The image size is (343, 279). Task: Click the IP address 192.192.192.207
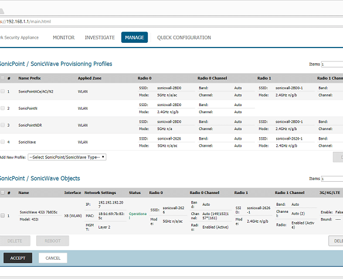pos(111,205)
